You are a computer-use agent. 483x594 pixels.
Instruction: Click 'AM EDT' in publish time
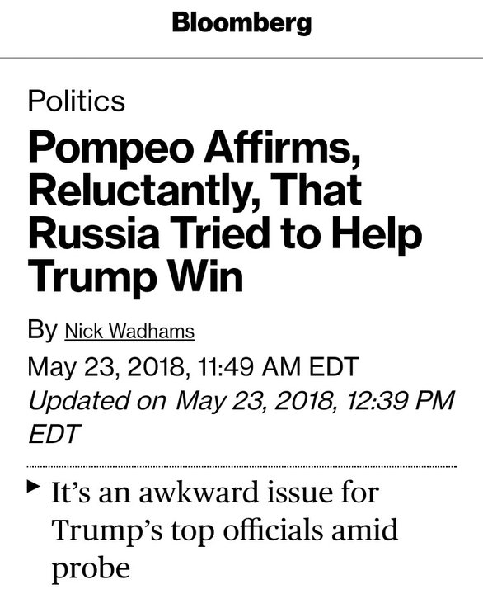(x=310, y=366)
